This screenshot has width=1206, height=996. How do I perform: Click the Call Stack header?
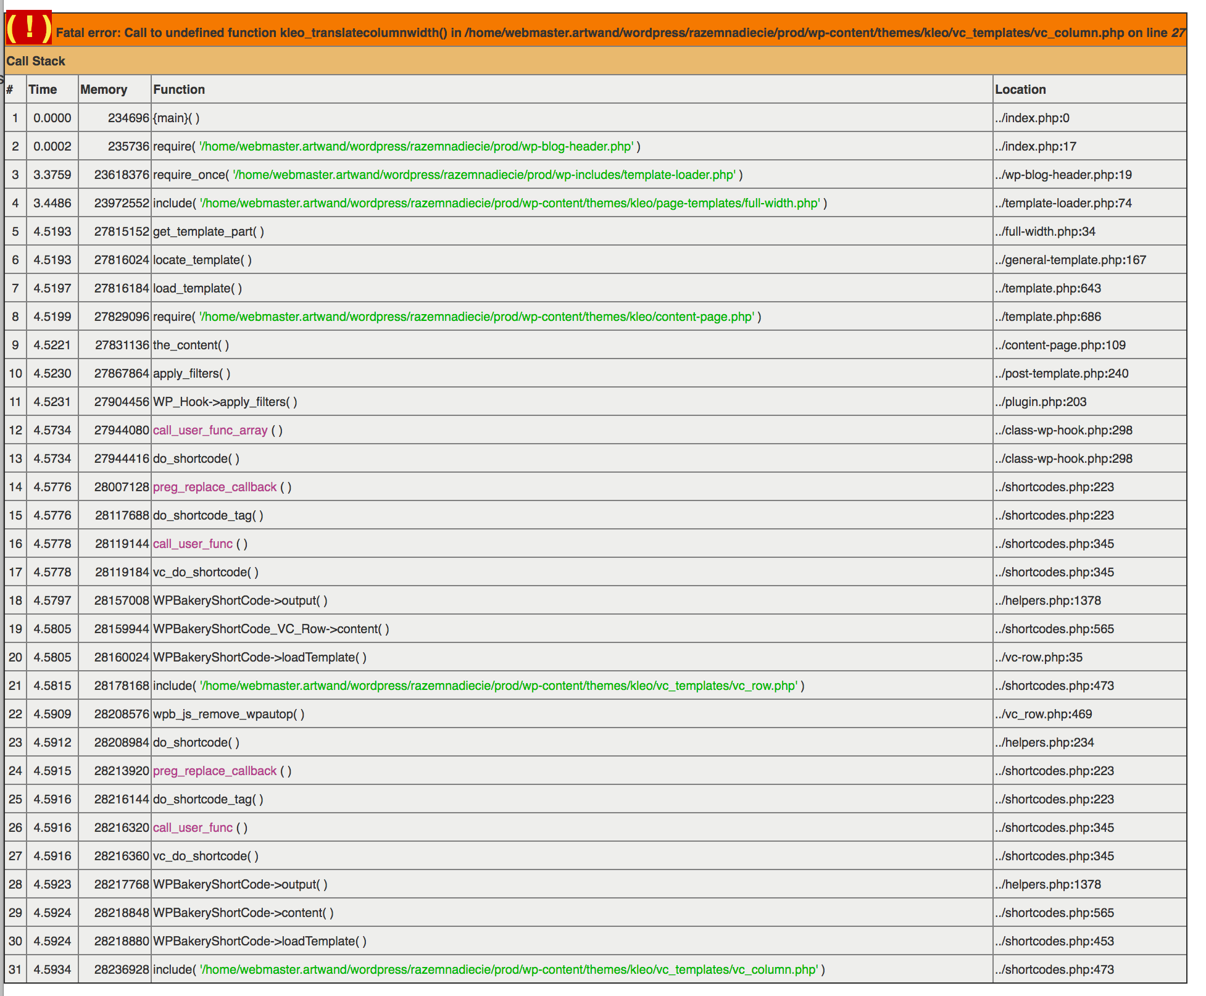(x=36, y=61)
